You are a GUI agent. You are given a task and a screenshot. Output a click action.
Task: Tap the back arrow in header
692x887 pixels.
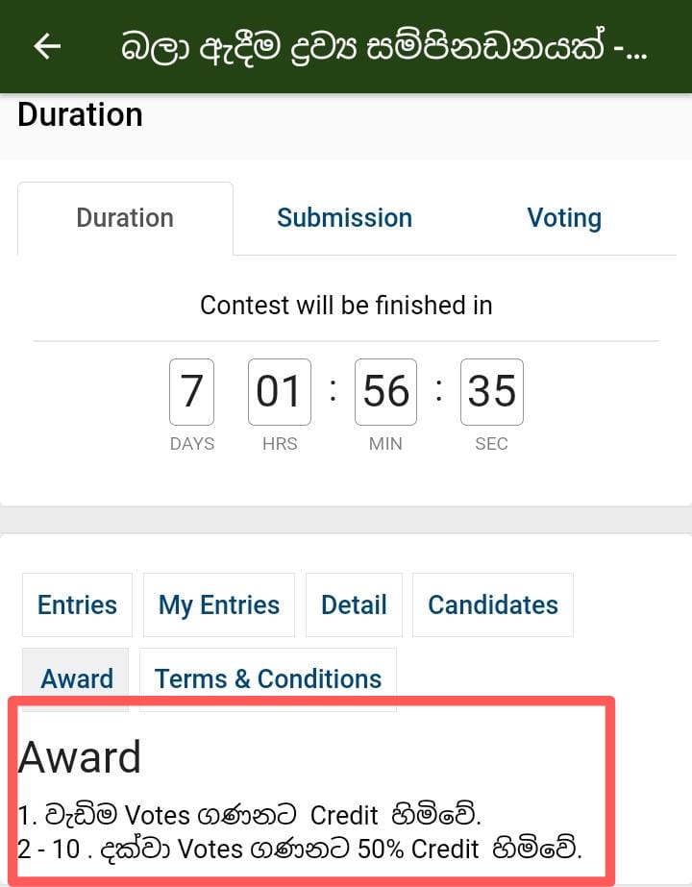click(46, 46)
